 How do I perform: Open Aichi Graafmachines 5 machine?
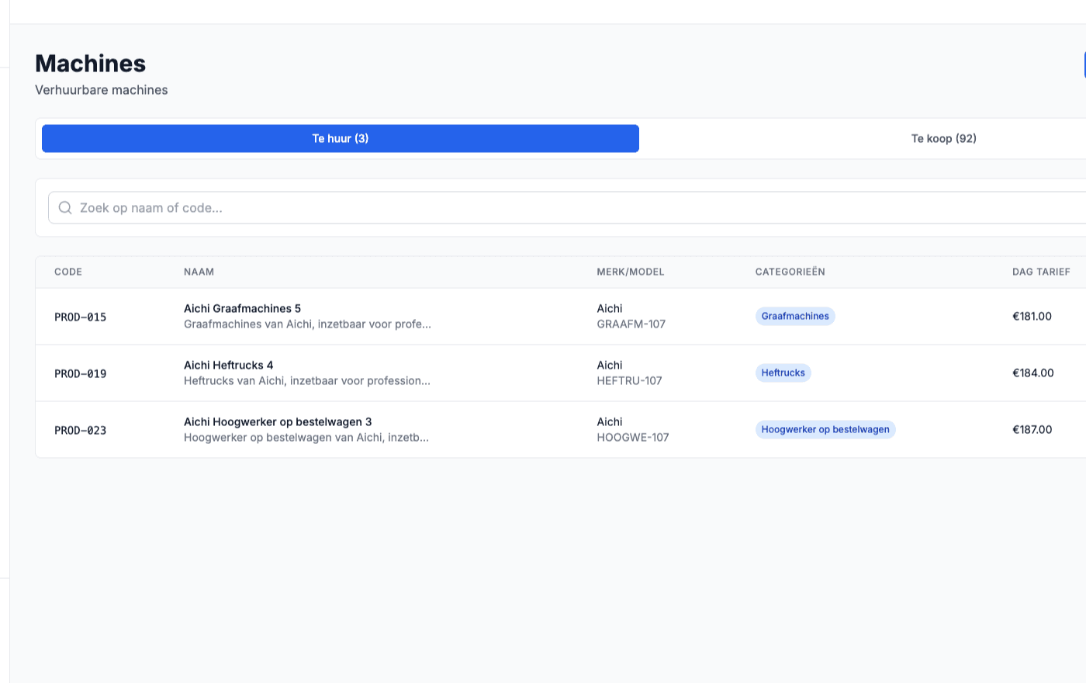(x=242, y=308)
